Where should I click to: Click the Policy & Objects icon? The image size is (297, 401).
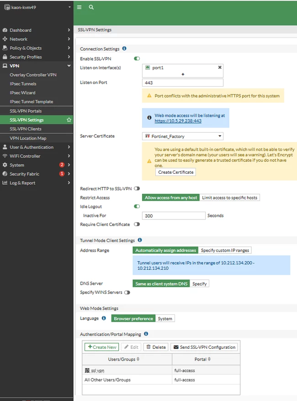tap(5, 48)
